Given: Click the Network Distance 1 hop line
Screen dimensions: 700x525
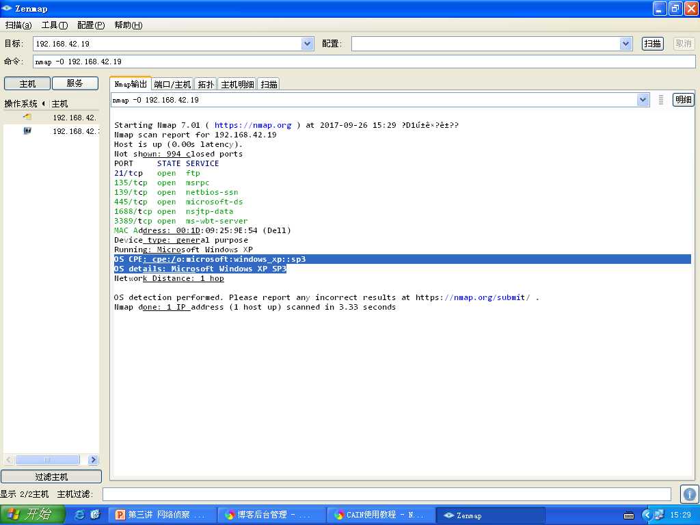Looking at the screenshot, I should click(x=170, y=279).
